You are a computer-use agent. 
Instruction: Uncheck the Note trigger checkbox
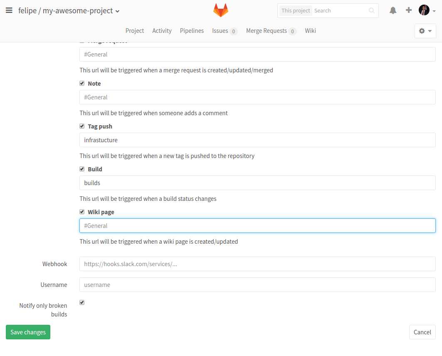pos(82,83)
